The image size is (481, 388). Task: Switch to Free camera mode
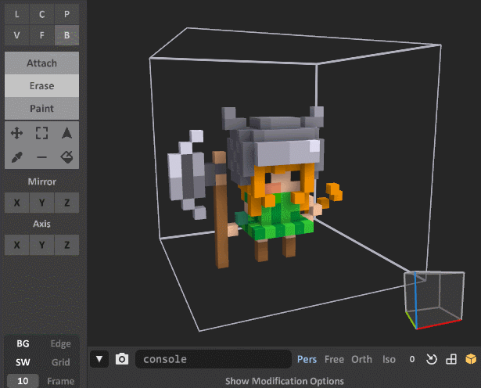334,359
